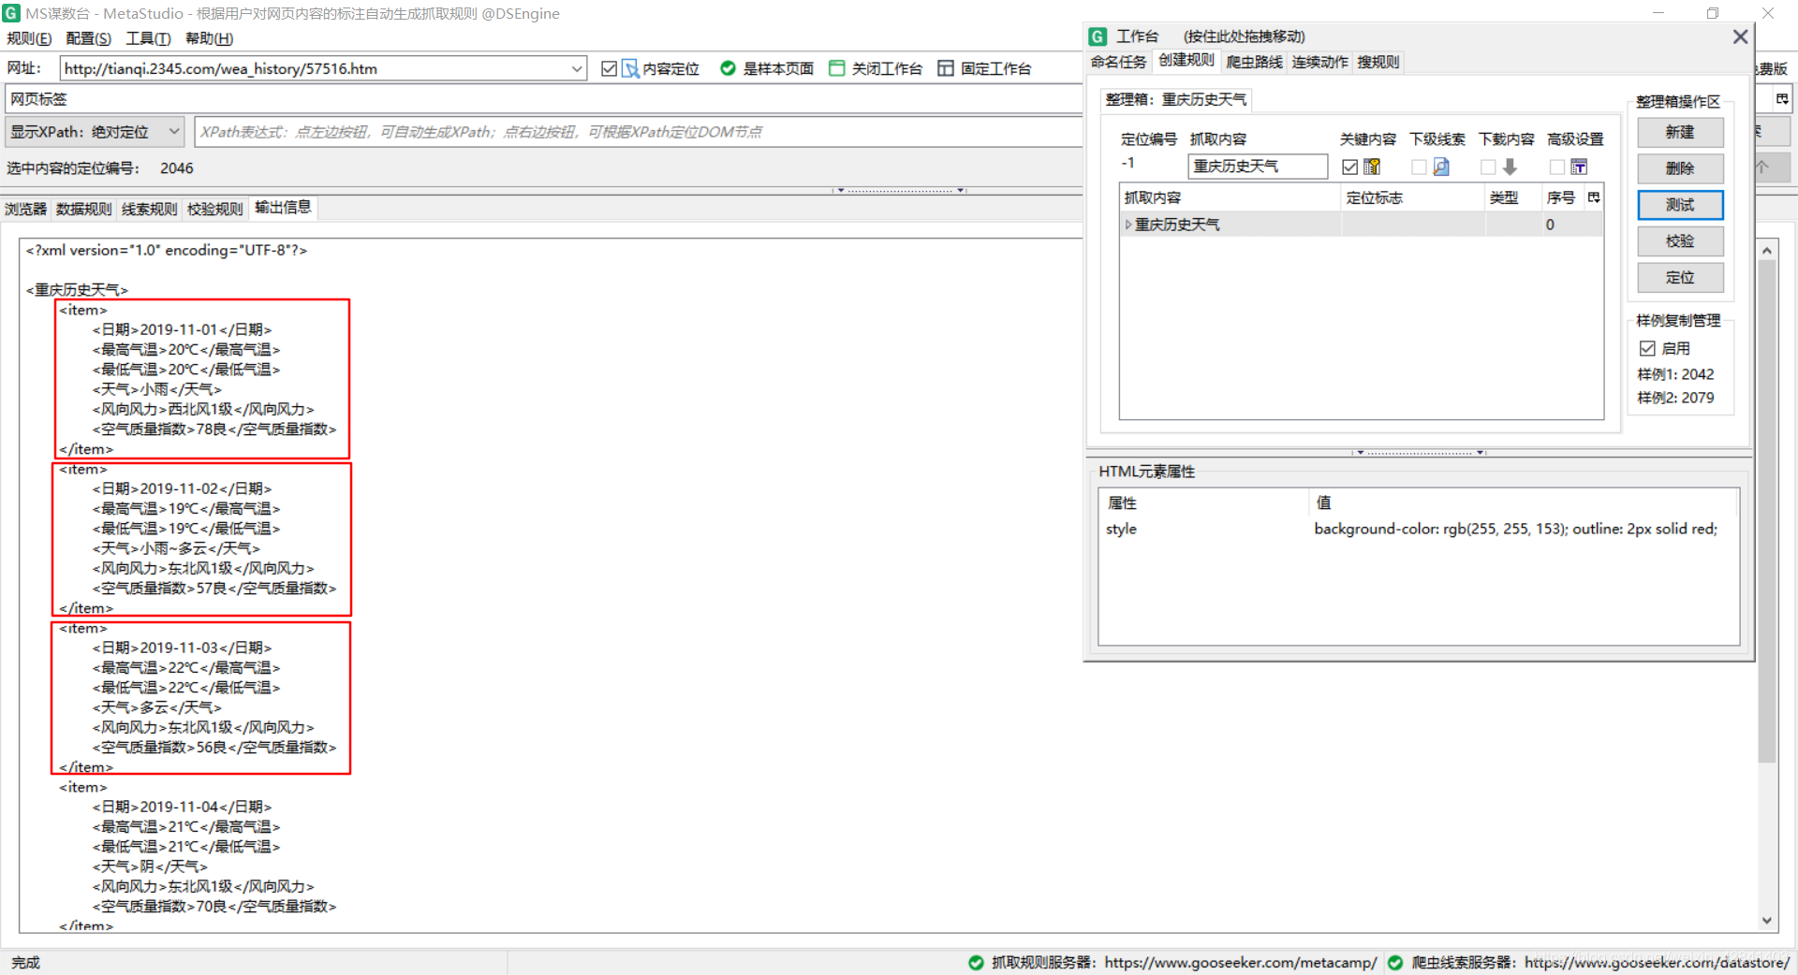
Task: Open the 配置(S) menu
Action: tap(89, 38)
